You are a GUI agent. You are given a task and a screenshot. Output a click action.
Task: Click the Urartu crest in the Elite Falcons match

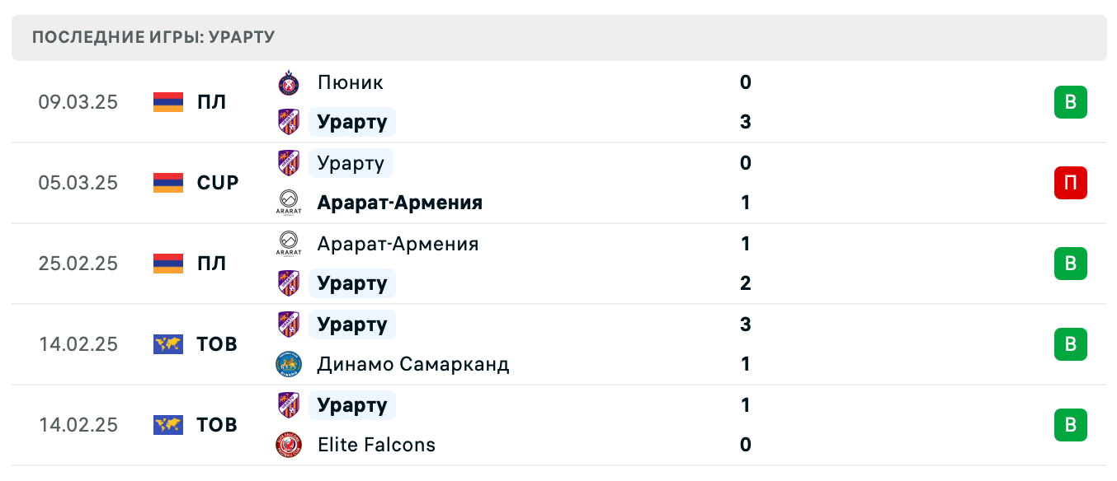[x=288, y=405]
